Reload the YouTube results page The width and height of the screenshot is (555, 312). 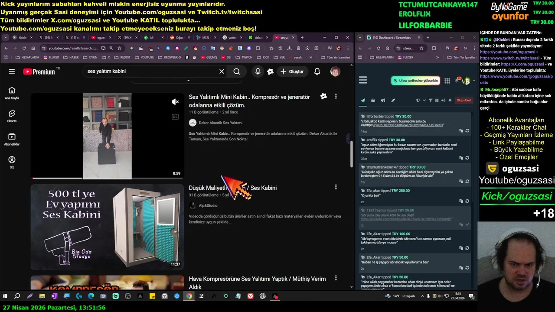(24, 48)
